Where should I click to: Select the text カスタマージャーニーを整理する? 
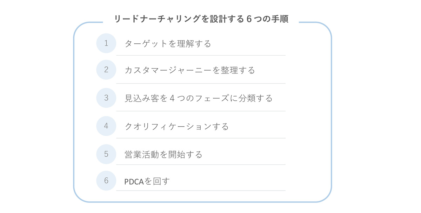click(x=190, y=70)
